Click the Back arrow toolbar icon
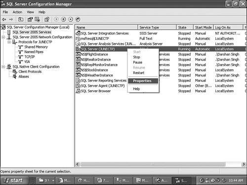This screenshot has width=247, height=185. [x=4, y=19]
